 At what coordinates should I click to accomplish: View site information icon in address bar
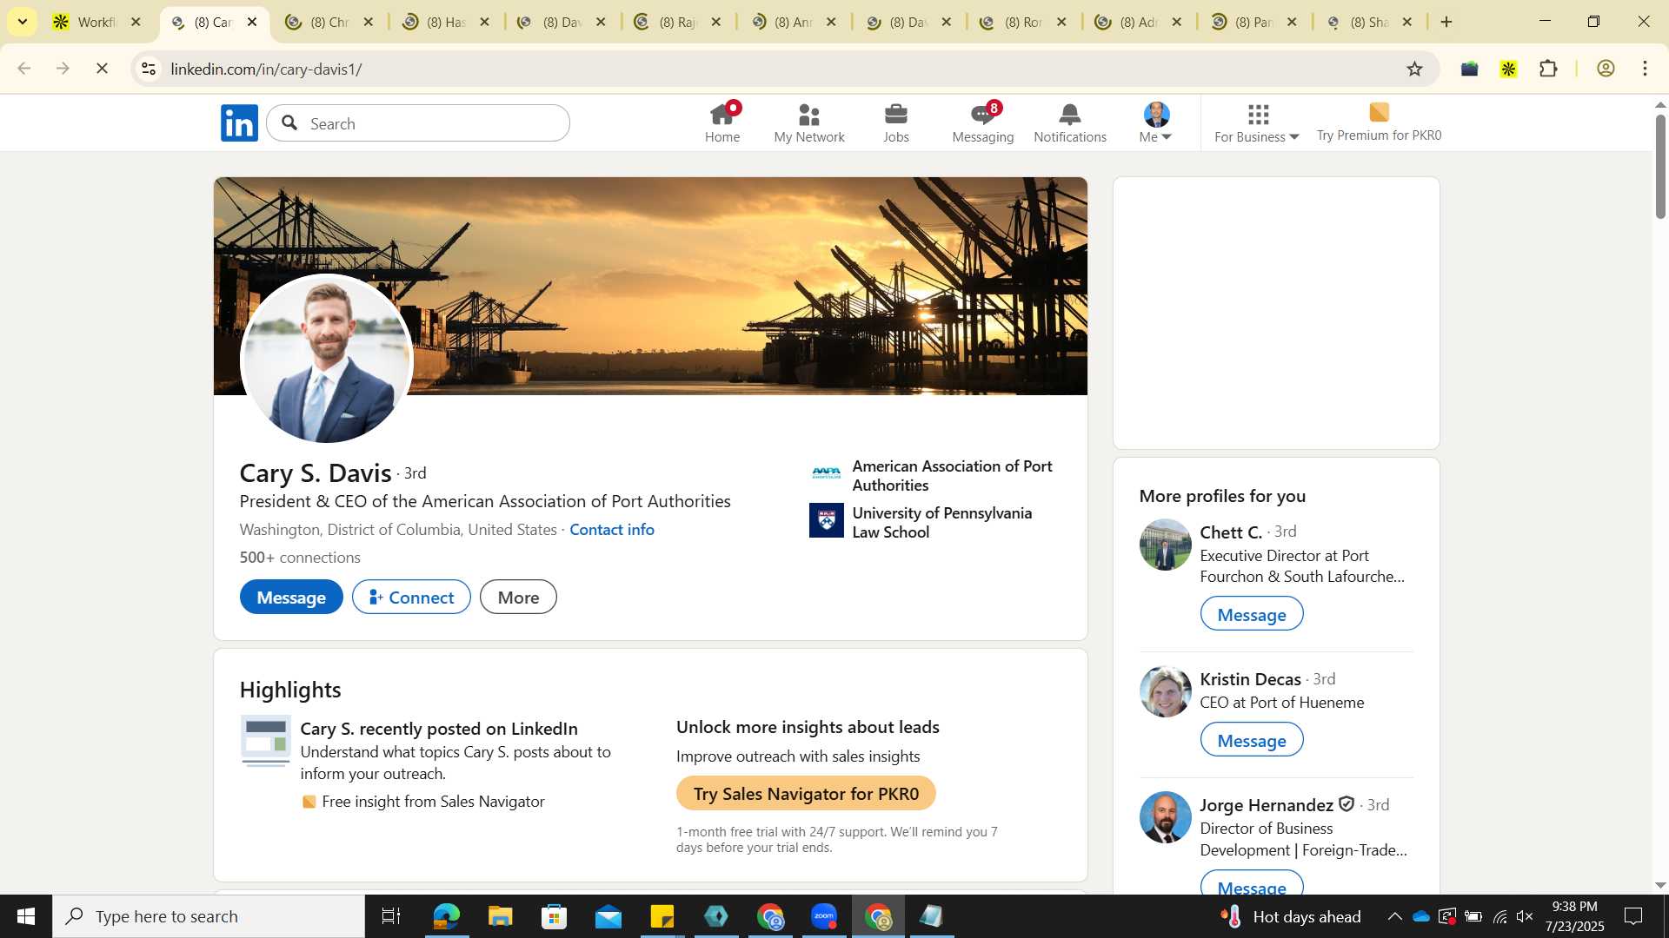click(149, 69)
